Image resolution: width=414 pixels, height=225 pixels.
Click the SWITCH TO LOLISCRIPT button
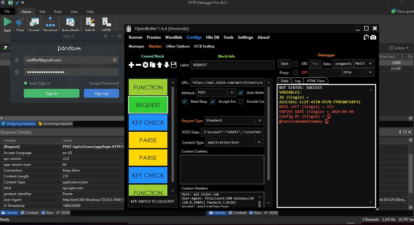(x=152, y=201)
